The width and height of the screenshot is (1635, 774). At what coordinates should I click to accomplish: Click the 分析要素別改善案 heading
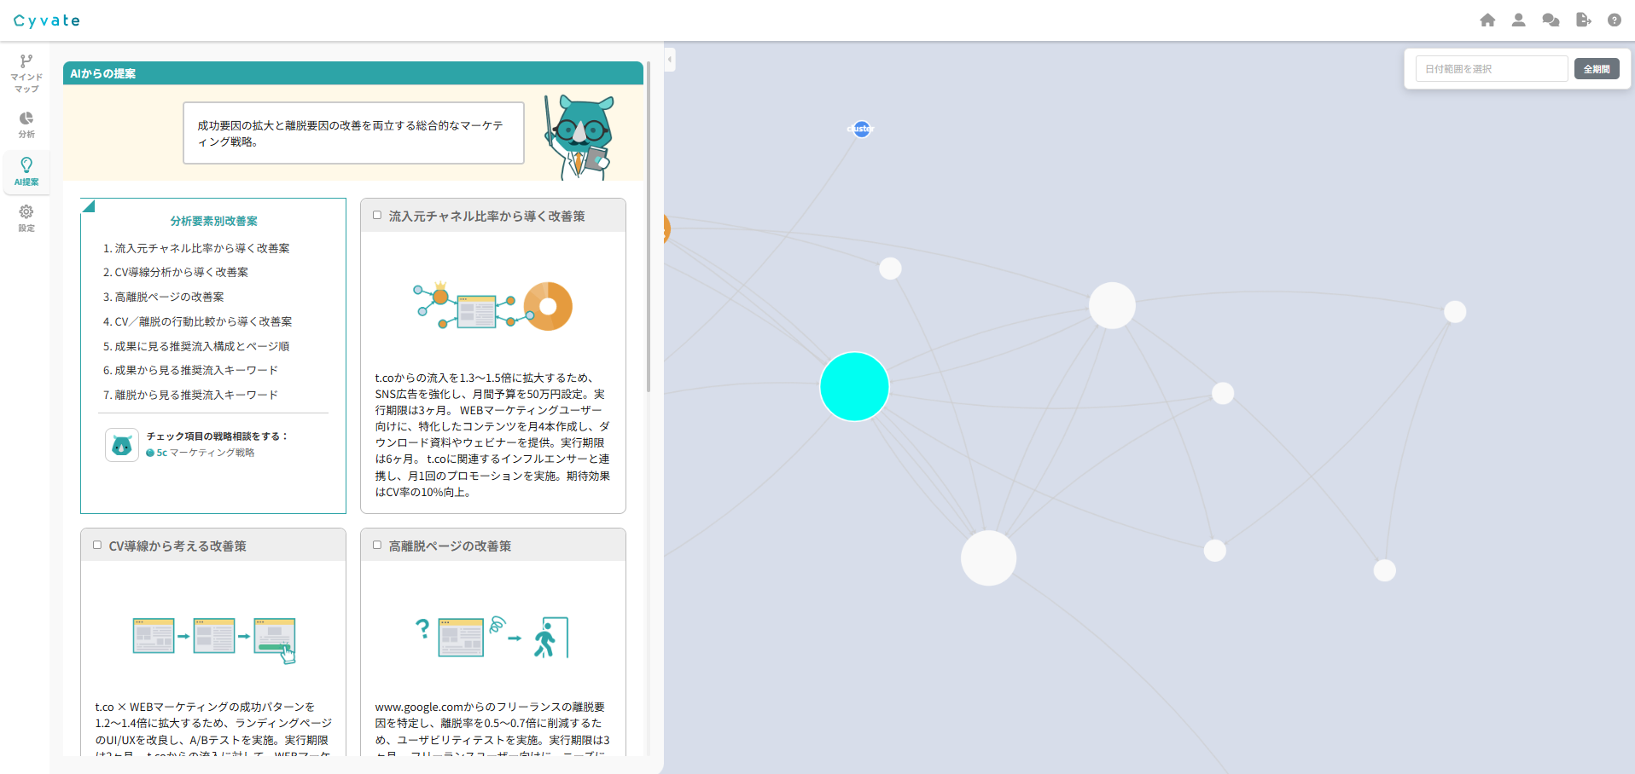click(214, 221)
